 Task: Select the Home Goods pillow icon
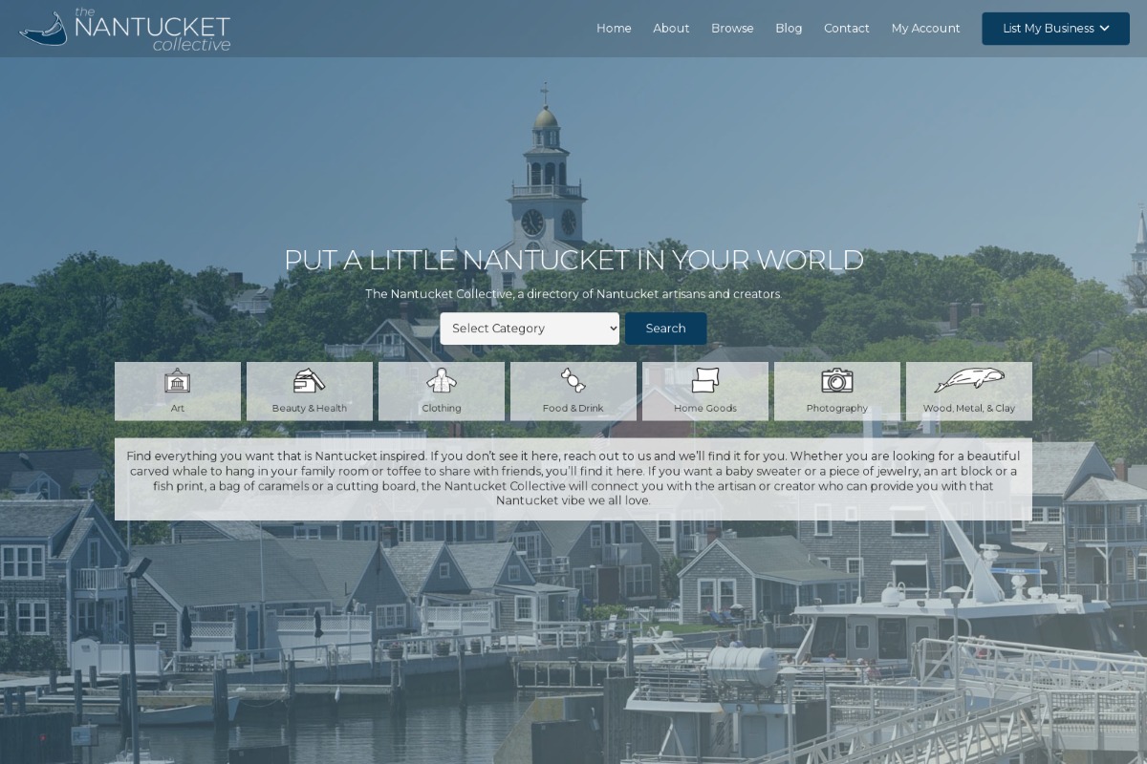(x=705, y=380)
